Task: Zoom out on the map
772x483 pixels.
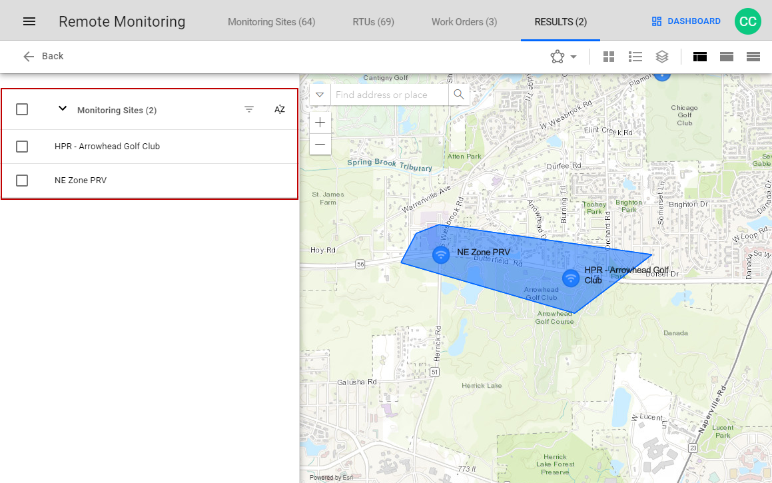Action: click(320, 144)
